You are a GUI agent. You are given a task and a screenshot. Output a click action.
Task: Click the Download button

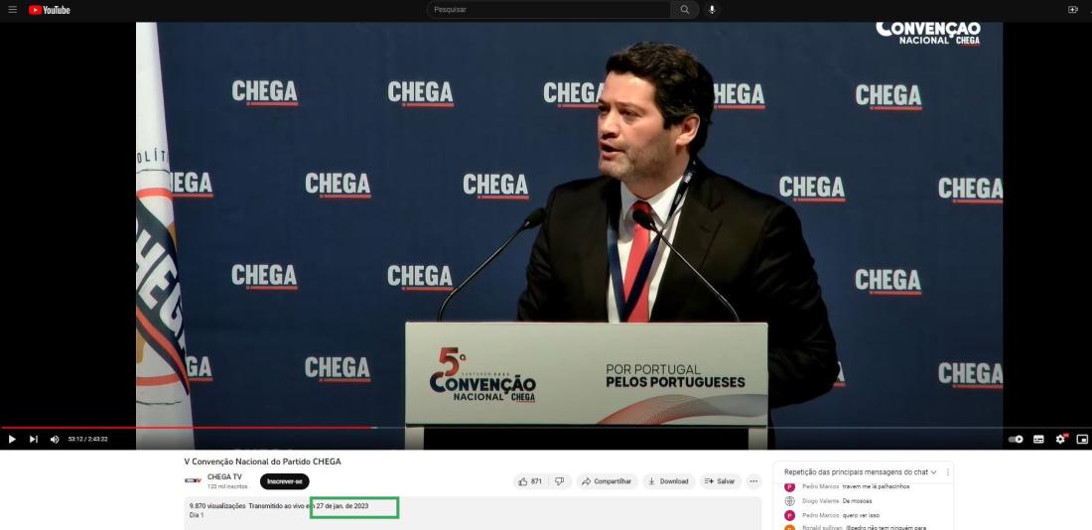point(668,481)
